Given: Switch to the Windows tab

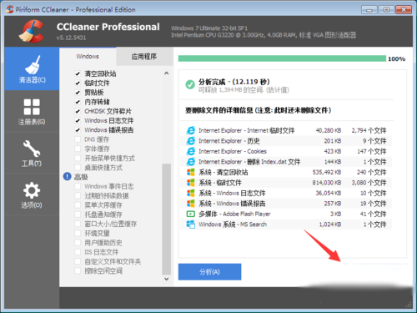Looking at the screenshot, I should 88,57.
